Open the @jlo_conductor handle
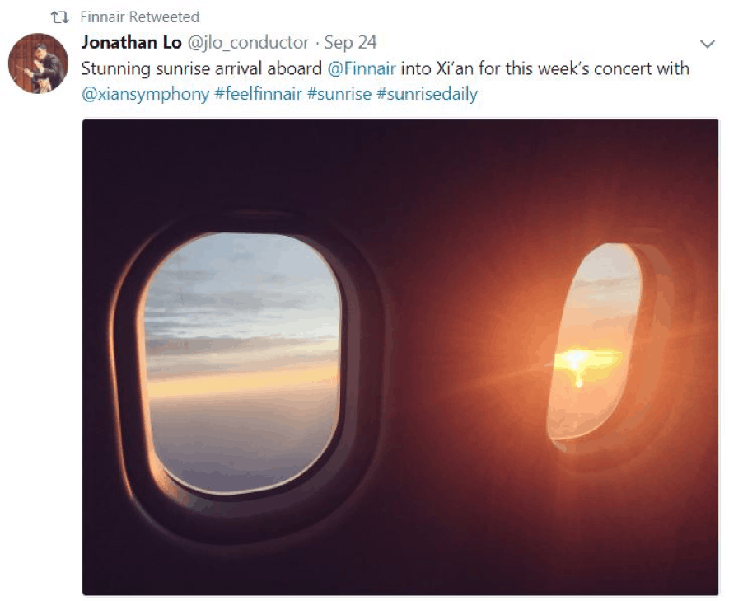This screenshot has height=601, width=729. point(248,43)
